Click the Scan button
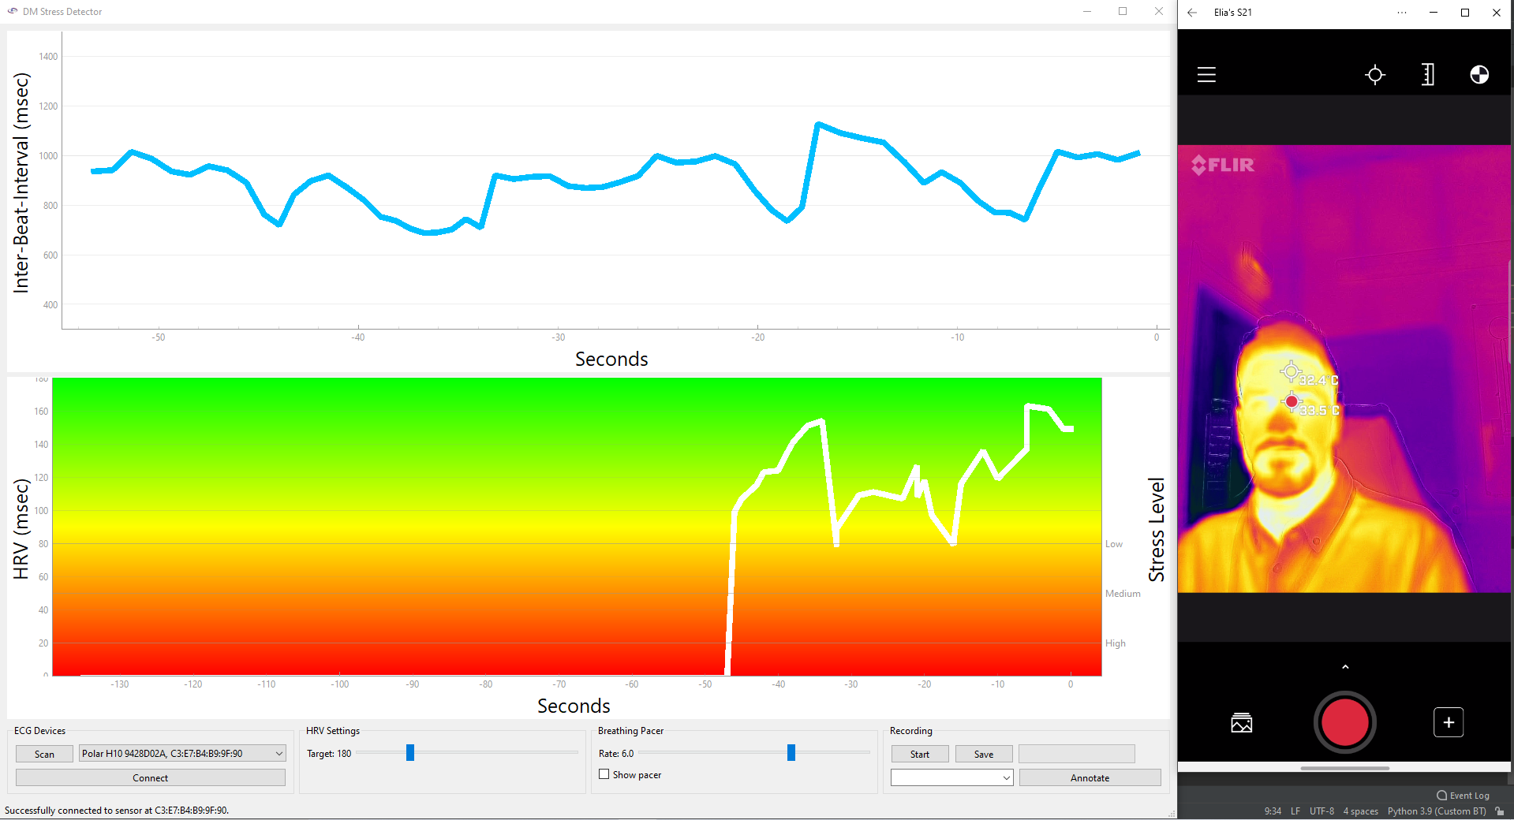The image size is (1514, 820). pos(45,755)
